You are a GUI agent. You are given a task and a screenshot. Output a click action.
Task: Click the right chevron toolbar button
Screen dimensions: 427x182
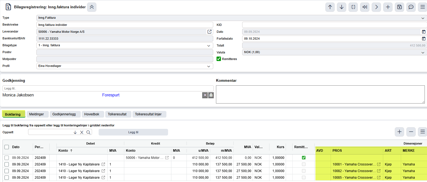pos(376,7)
